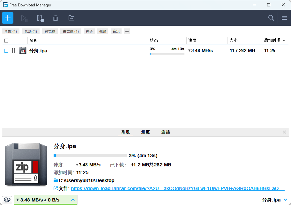Click the download progress bar of 分身.ipa

point(167,54)
